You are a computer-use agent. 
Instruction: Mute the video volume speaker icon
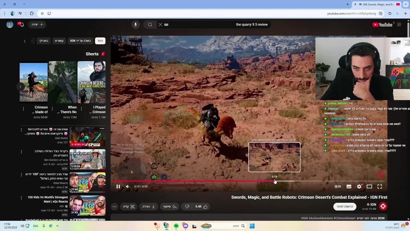point(127,186)
